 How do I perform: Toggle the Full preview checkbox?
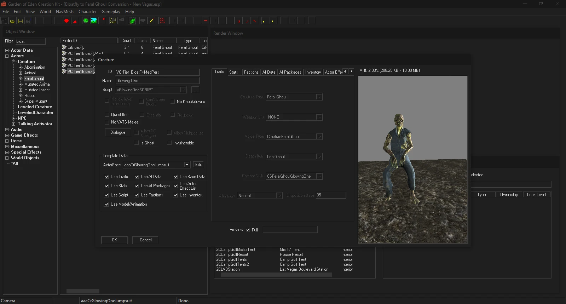point(248,230)
